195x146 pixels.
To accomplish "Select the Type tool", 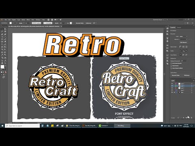I will click(2, 36).
